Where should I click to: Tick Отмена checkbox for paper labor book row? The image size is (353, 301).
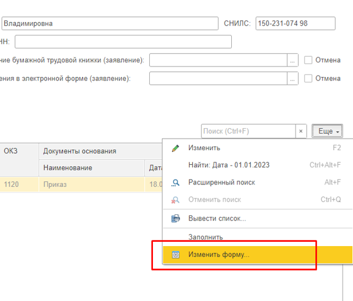pos(308,60)
